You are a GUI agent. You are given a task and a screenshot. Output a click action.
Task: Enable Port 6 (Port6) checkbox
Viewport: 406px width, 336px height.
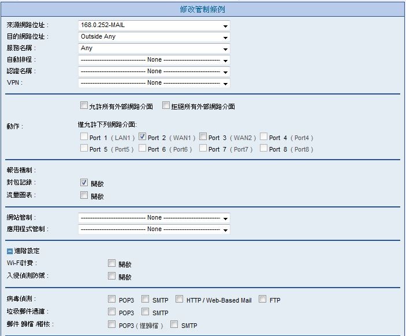click(x=142, y=148)
